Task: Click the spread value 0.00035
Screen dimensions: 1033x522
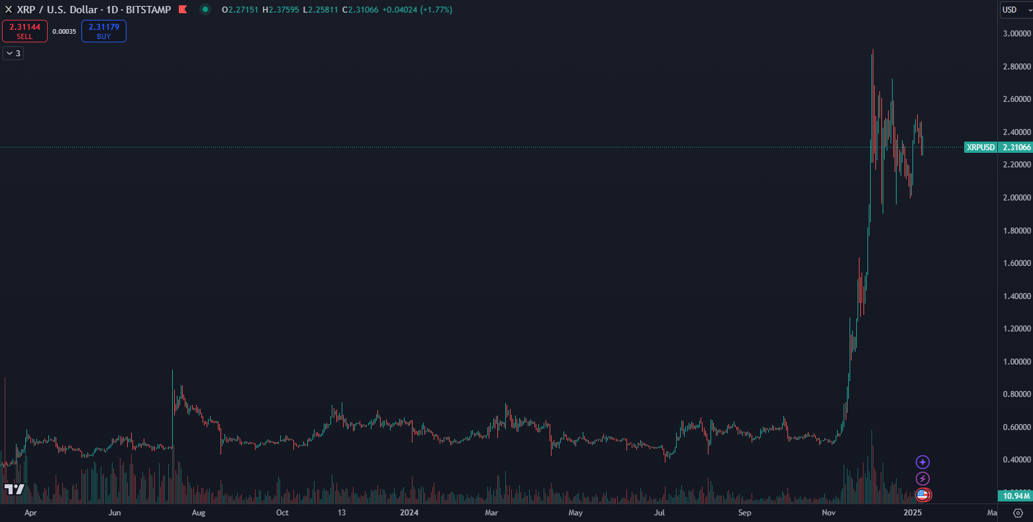Action: 64,32
